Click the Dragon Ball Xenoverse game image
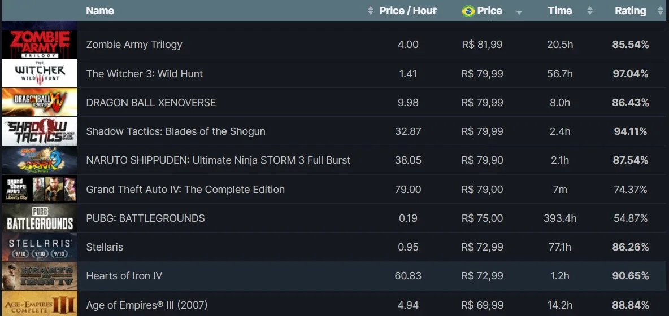 40,102
